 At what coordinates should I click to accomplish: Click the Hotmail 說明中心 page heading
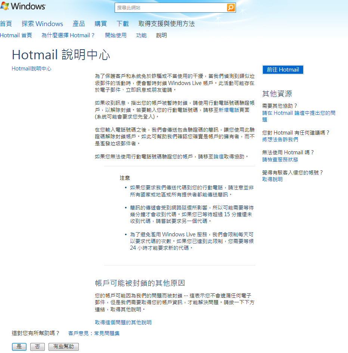61,54
